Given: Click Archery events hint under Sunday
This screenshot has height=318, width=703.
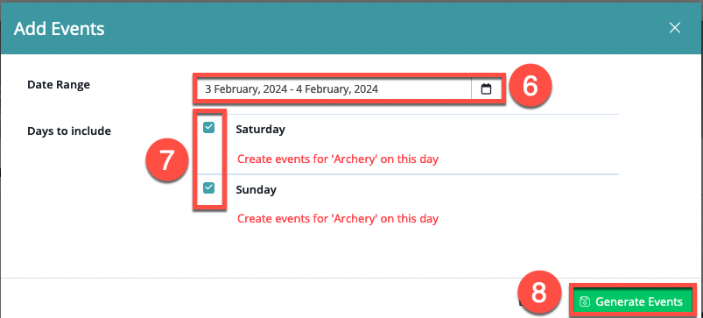Looking at the screenshot, I should click(x=338, y=218).
